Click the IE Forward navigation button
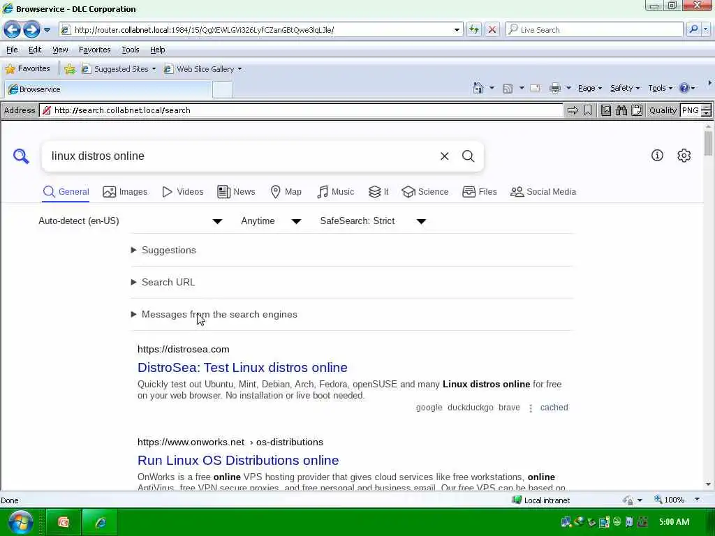This screenshot has width=715, height=536. (31, 30)
